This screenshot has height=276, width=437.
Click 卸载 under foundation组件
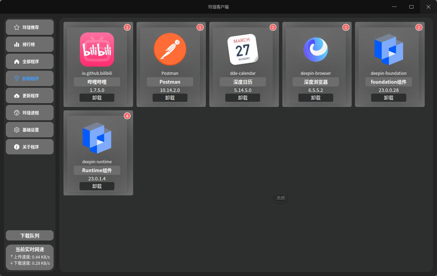coord(389,98)
